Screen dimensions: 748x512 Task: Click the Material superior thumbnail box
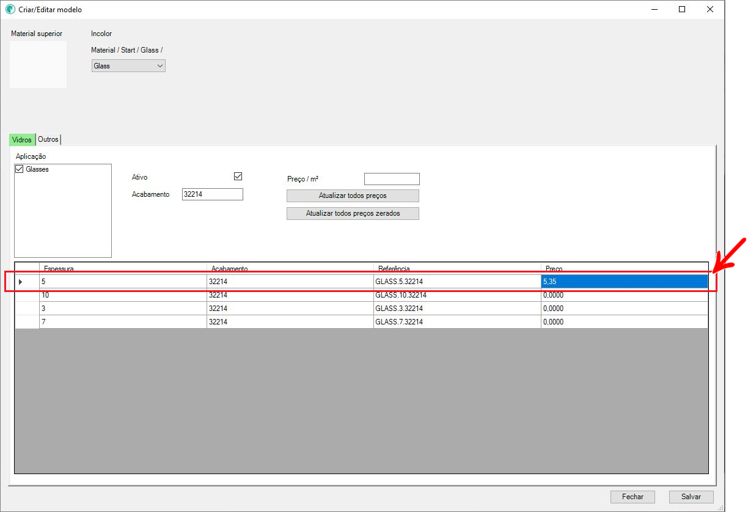[x=38, y=64]
